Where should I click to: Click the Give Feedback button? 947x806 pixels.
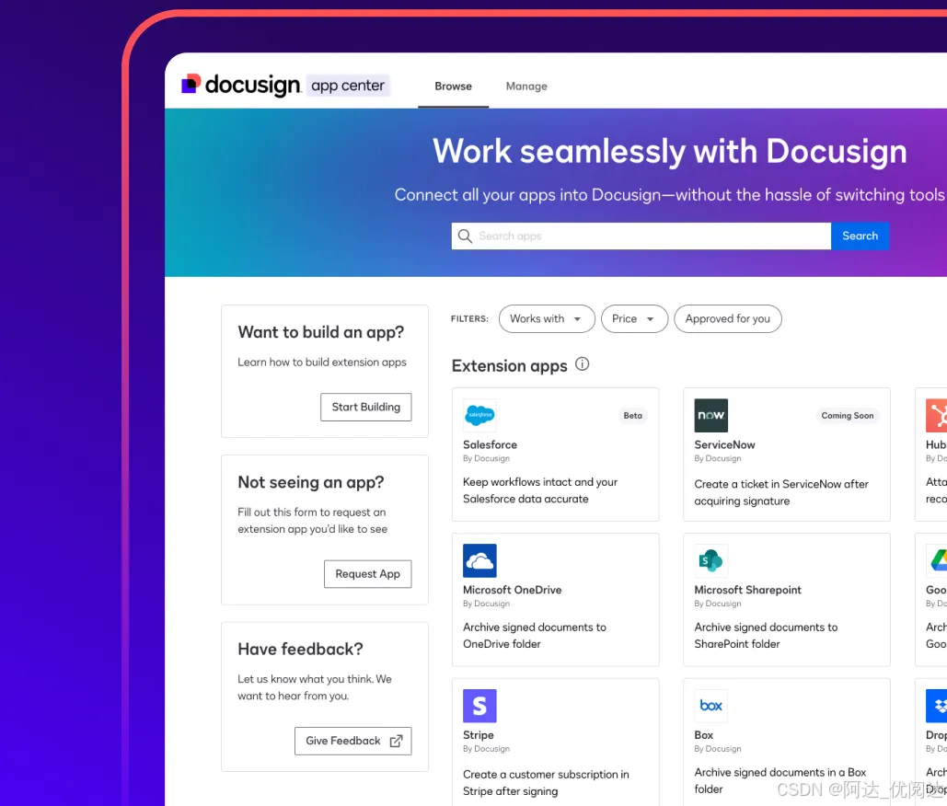pyautogui.click(x=353, y=741)
